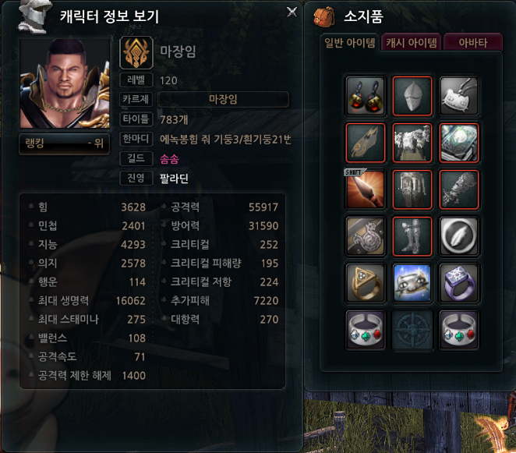The image size is (516, 453).
Task: Select the gold triangle eye ring
Action: (366, 283)
